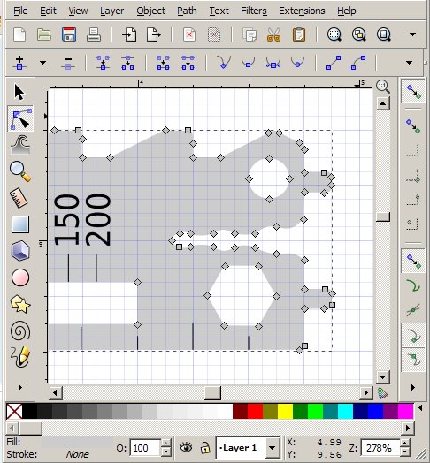Join selected nodes icon

[103, 63]
